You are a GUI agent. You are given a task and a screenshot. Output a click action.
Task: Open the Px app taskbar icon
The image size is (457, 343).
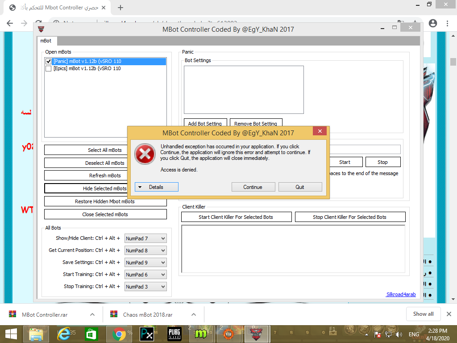[146, 334]
